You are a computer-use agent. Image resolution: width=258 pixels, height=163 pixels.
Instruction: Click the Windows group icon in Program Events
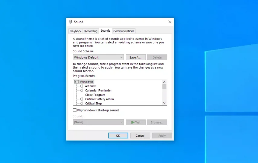coord(76,82)
